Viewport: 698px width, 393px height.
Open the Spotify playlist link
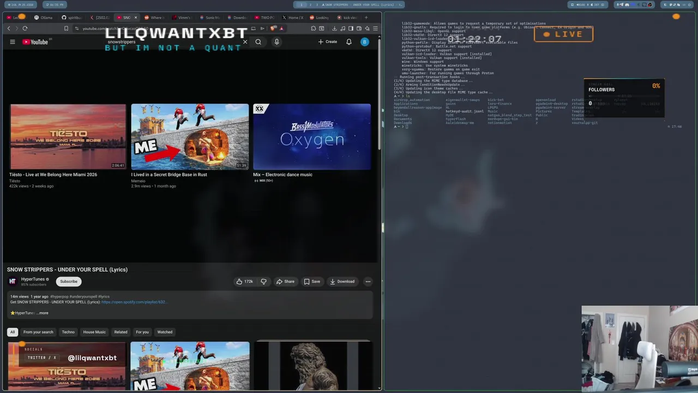point(134,302)
